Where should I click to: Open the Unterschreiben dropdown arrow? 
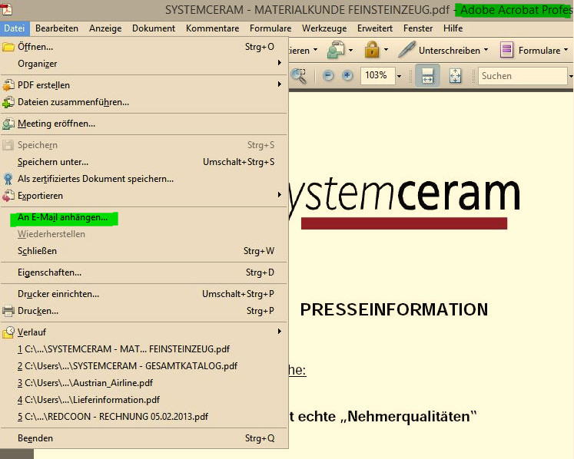point(486,49)
